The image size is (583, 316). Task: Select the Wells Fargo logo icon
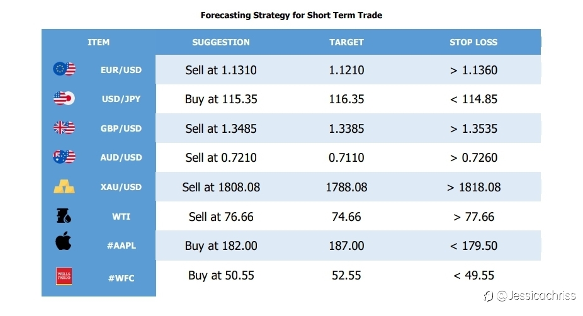tap(64, 276)
